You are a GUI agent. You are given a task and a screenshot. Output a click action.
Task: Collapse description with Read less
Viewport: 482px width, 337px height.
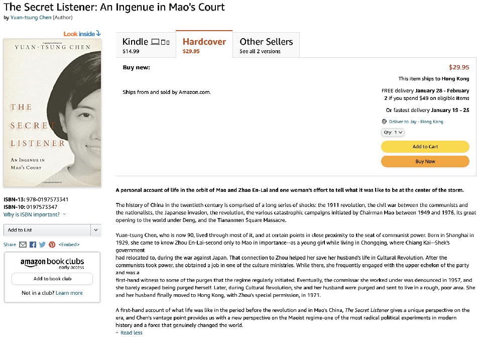click(131, 332)
